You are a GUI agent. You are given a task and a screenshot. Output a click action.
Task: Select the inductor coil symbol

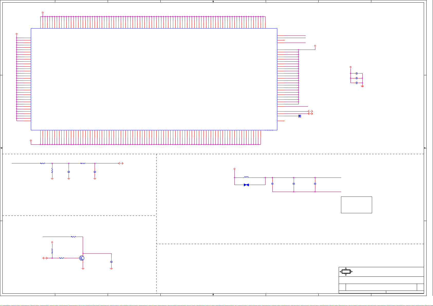[246, 177]
